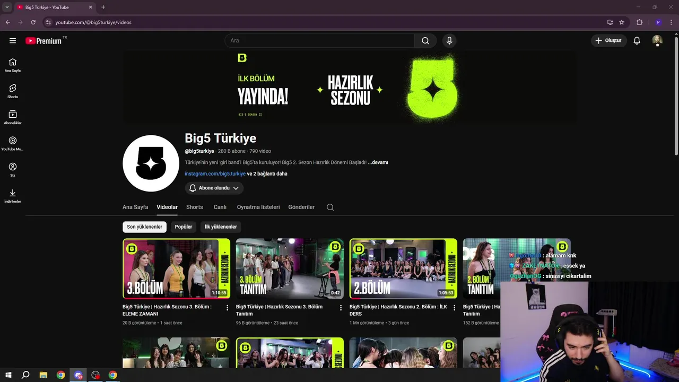Click the Big5 channel profile picture
The width and height of the screenshot is (679, 382).
tap(151, 163)
